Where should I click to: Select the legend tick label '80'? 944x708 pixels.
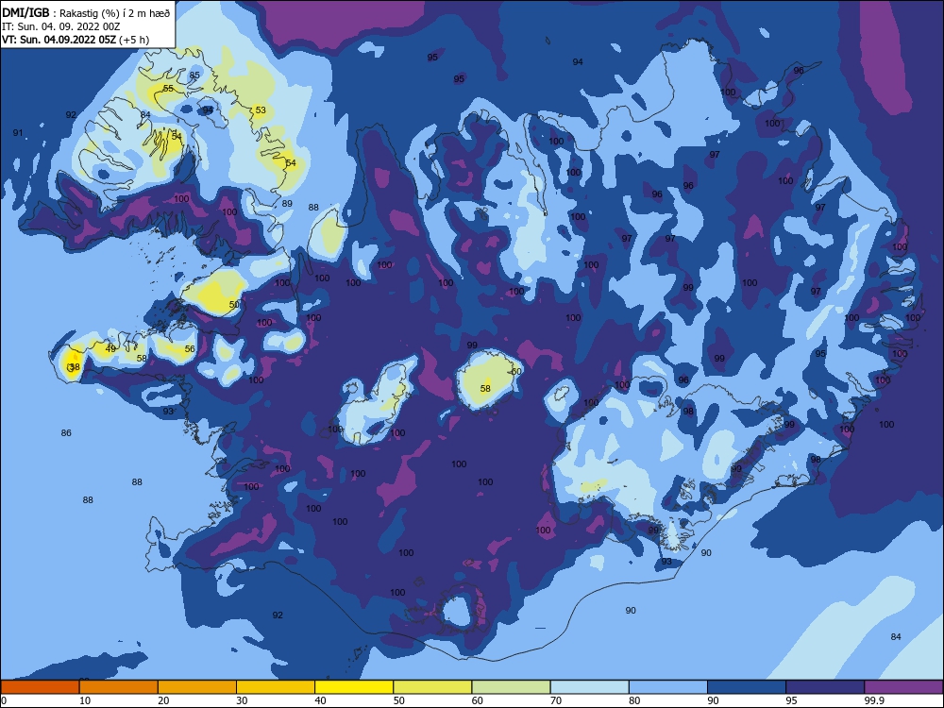click(634, 700)
